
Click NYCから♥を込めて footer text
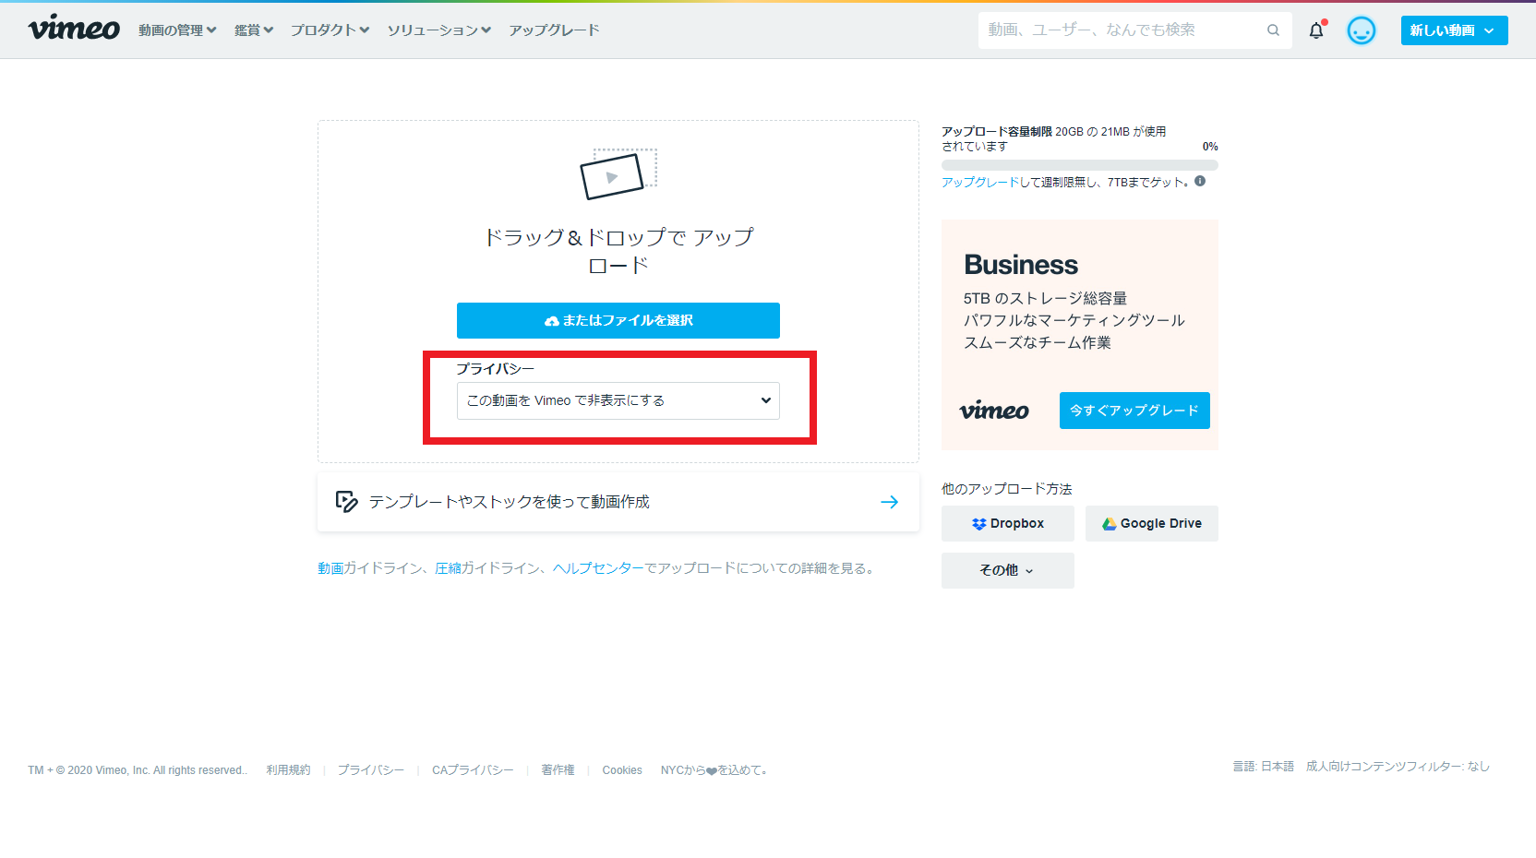click(x=714, y=770)
